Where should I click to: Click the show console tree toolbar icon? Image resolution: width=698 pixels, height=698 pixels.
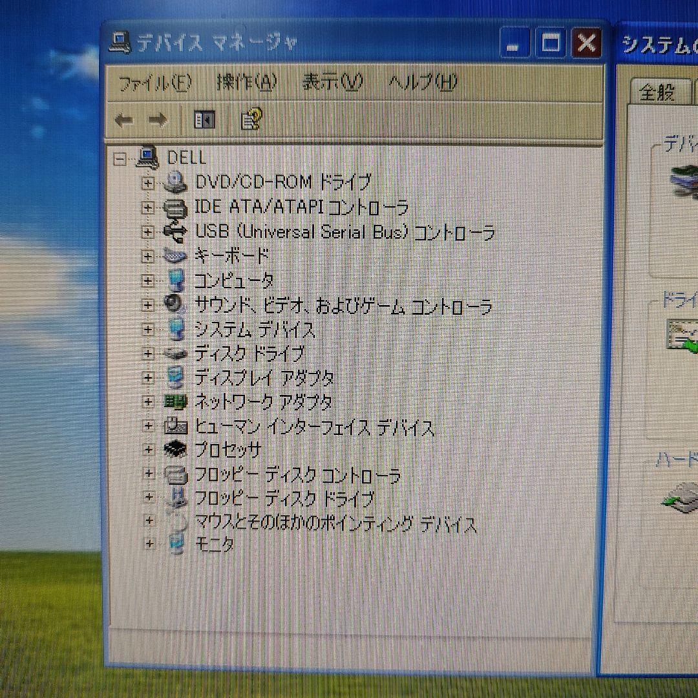point(204,120)
